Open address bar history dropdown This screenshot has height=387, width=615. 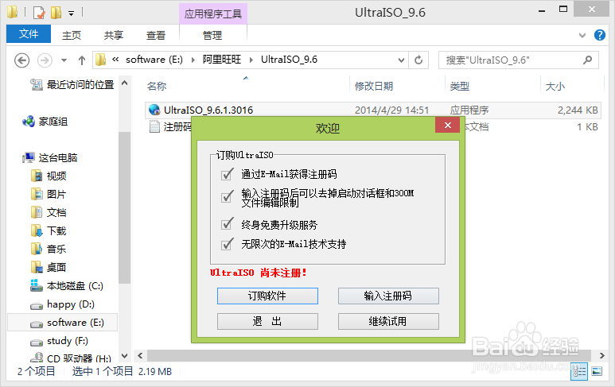tap(401, 60)
